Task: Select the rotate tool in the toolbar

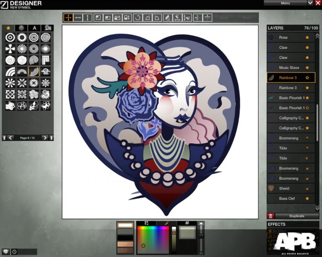Action: click(138, 18)
